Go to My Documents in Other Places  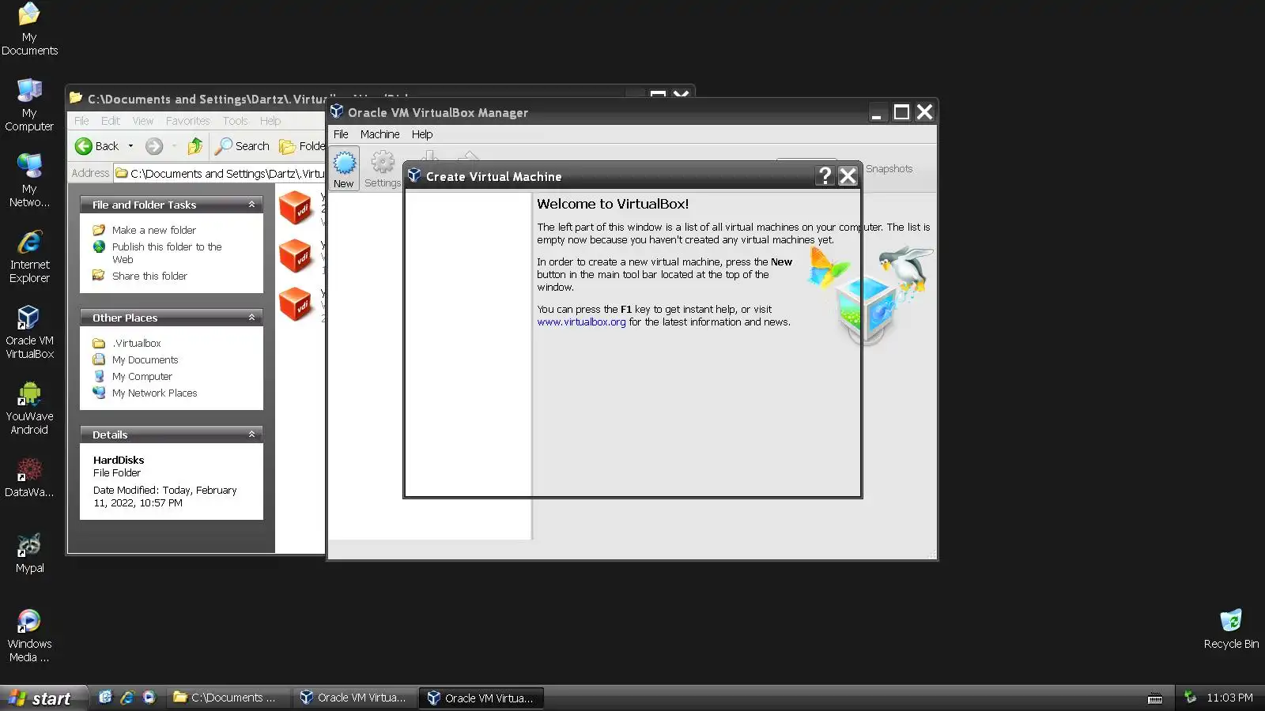pyautogui.click(x=145, y=359)
